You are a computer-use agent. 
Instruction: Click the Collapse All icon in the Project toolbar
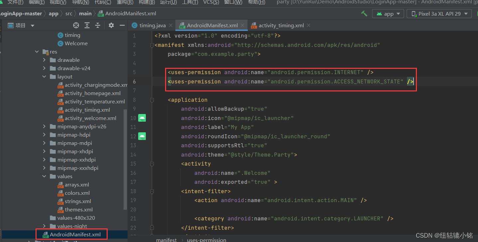[x=97, y=25]
